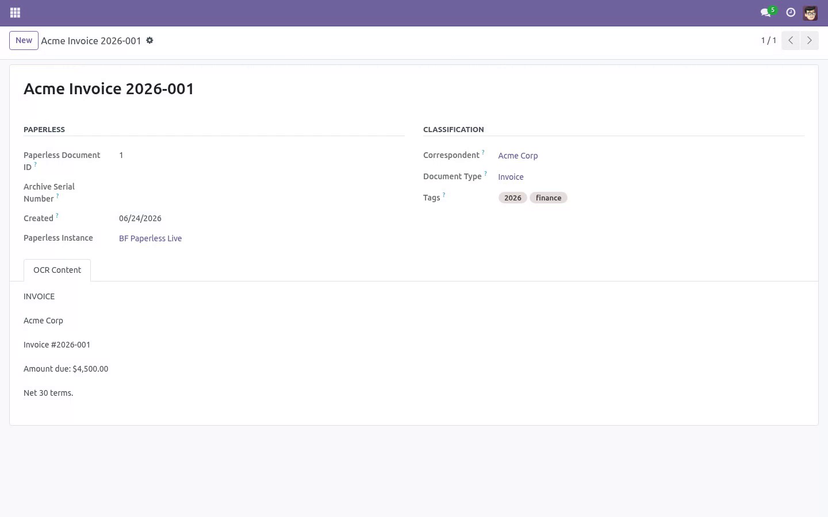Screen dimensions: 828x517
Task: Click the Paperless Instance label
Action: (58, 238)
